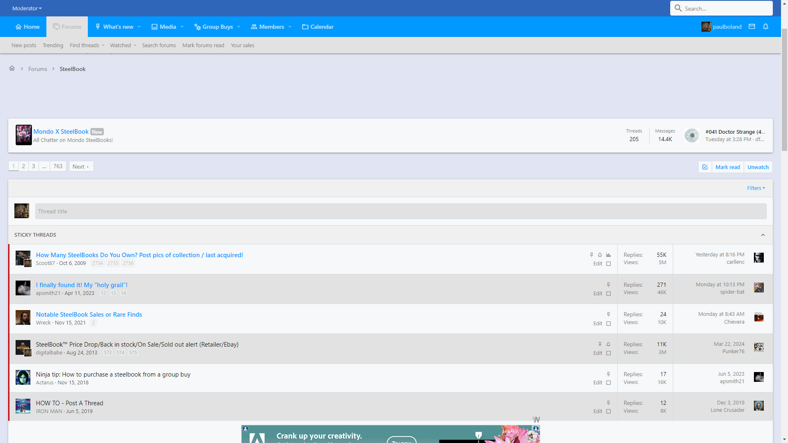
Task: Go to the Home tab
Action: click(x=27, y=27)
